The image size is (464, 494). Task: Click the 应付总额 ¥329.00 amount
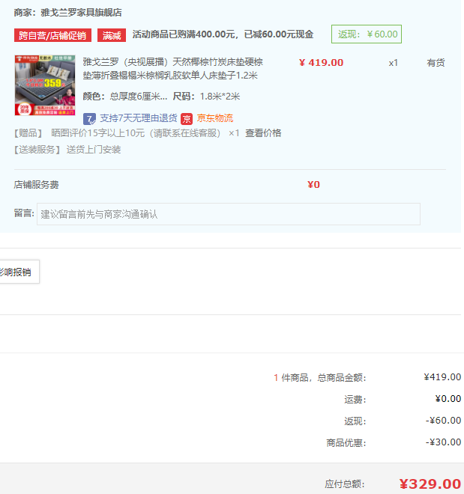pos(430,484)
